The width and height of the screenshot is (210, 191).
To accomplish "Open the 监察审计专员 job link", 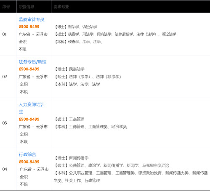I will click(x=32, y=19).
